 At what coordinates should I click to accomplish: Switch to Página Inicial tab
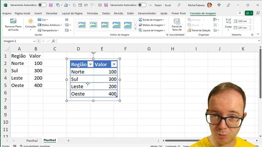tap(22, 13)
